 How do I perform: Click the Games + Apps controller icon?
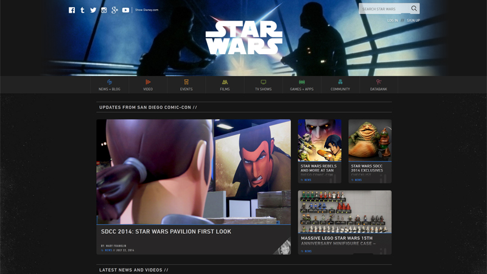(302, 82)
